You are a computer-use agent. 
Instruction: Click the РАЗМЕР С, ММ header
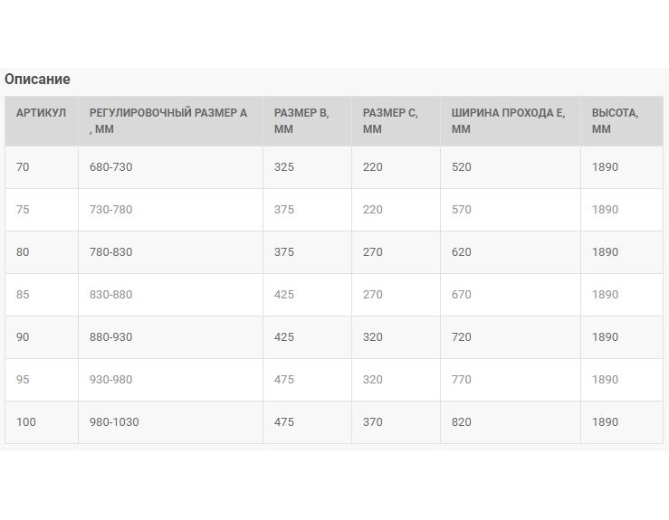pyautogui.click(x=396, y=121)
